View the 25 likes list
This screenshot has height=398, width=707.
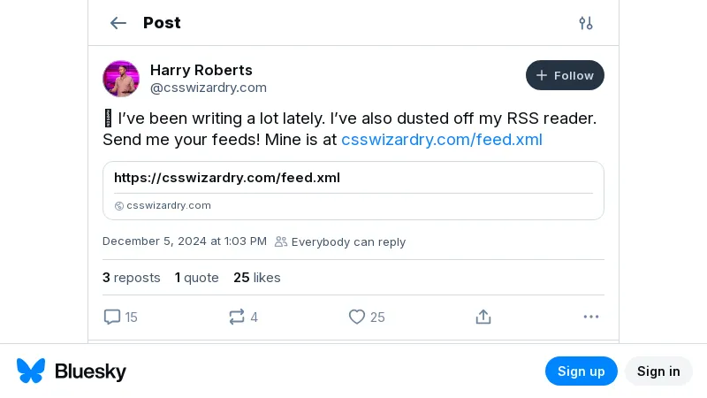coord(256,277)
